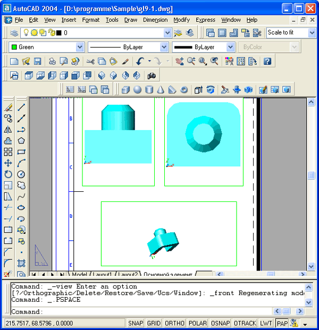Open the Help question mark icon
This screenshot has height=330, width=319.
pos(267,61)
